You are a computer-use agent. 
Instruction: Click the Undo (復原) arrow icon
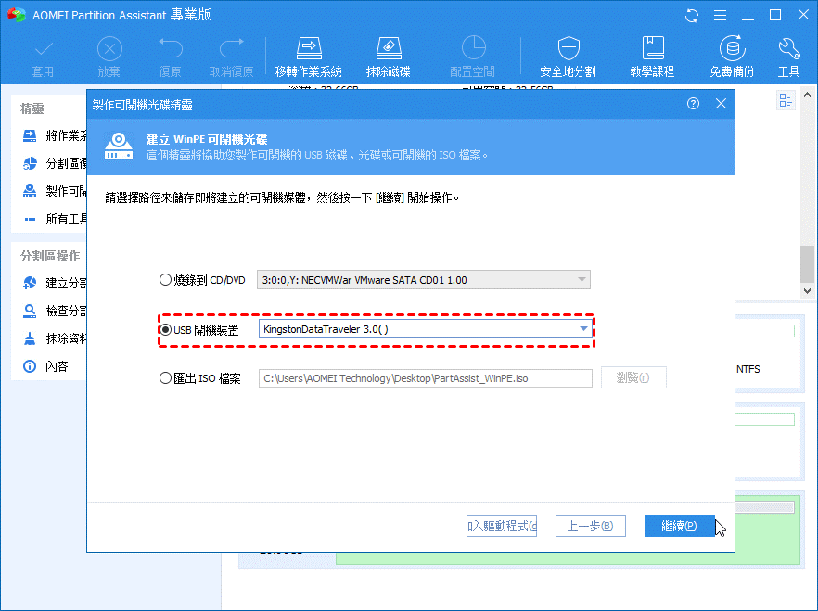coord(171,48)
